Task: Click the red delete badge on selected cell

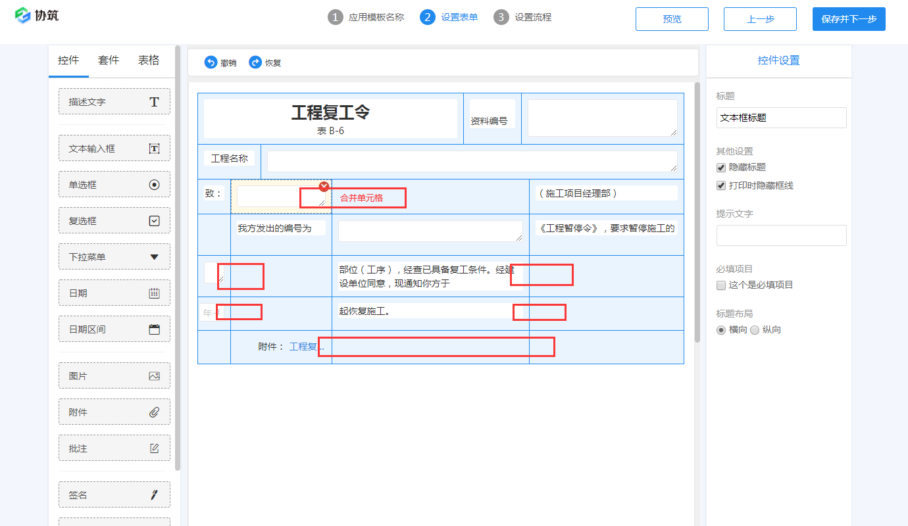Action: (324, 186)
